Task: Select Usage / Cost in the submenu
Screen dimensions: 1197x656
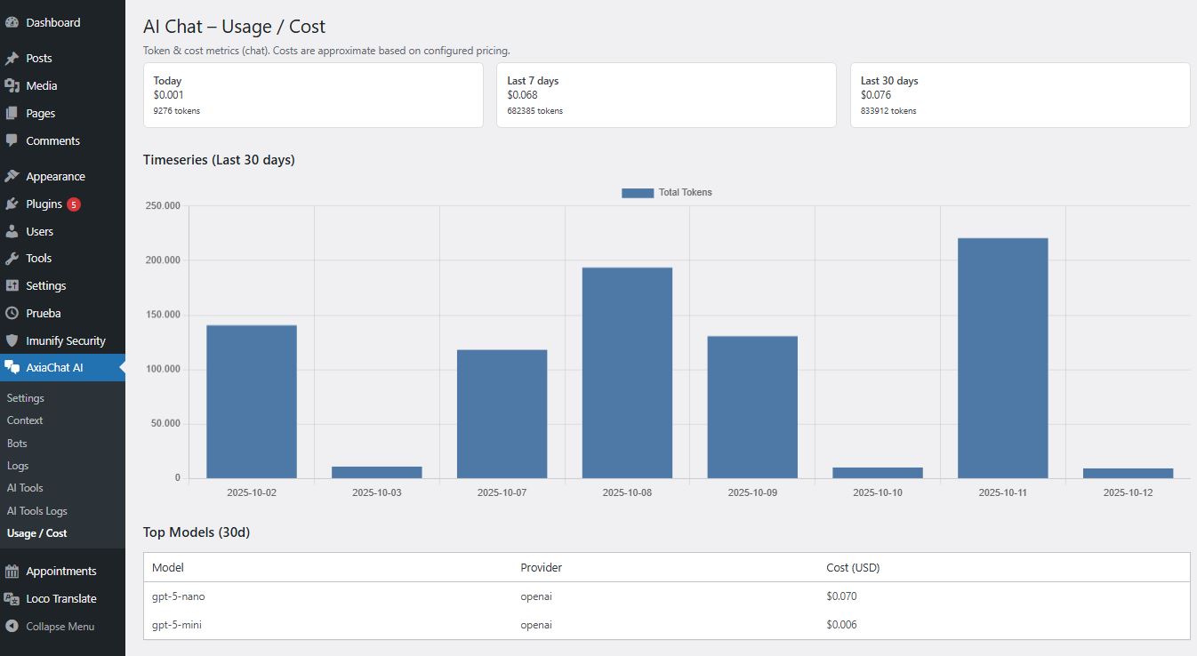Action: tap(36, 533)
